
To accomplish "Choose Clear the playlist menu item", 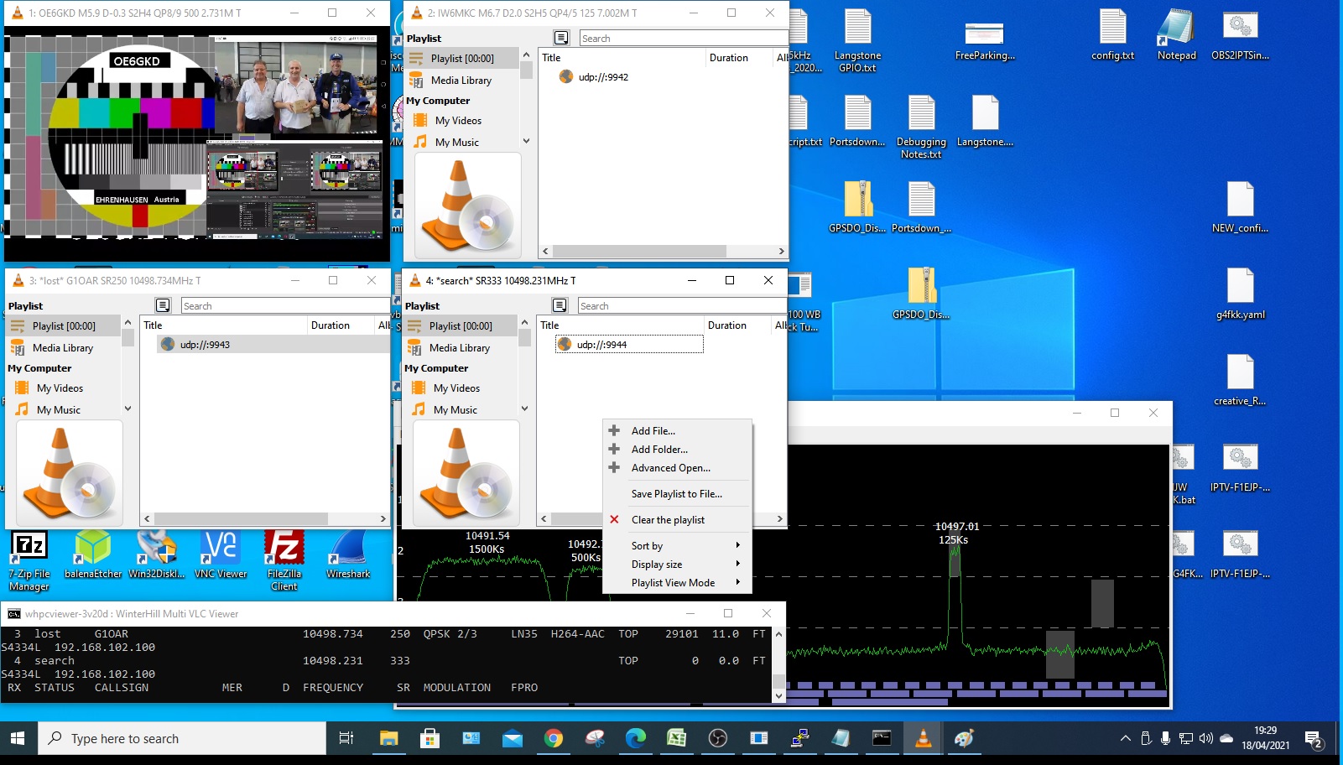I will tap(677, 520).
